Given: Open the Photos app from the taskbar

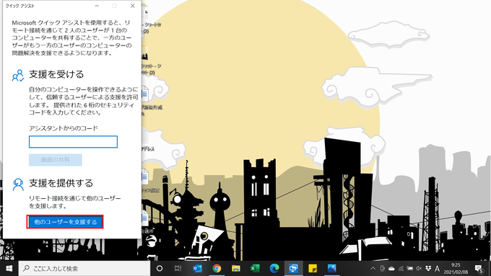Looking at the screenshot, I should coord(331,268).
